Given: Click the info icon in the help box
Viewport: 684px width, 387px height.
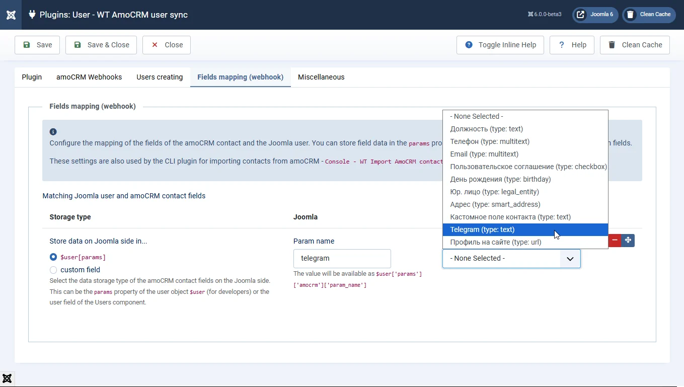Looking at the screenshot, I should [x=53, y=132].
